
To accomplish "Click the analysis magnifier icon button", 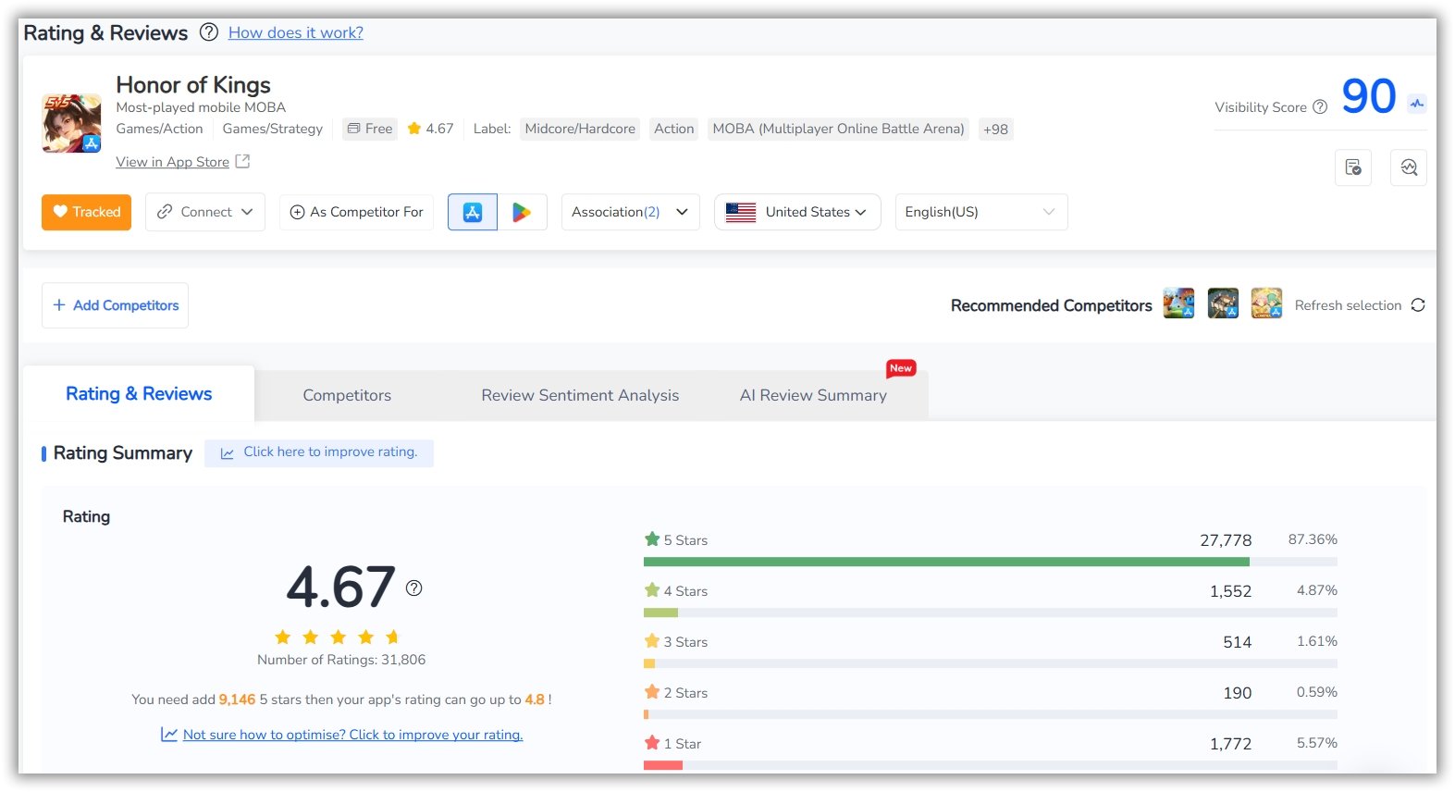I will (x=1409, y=167).
